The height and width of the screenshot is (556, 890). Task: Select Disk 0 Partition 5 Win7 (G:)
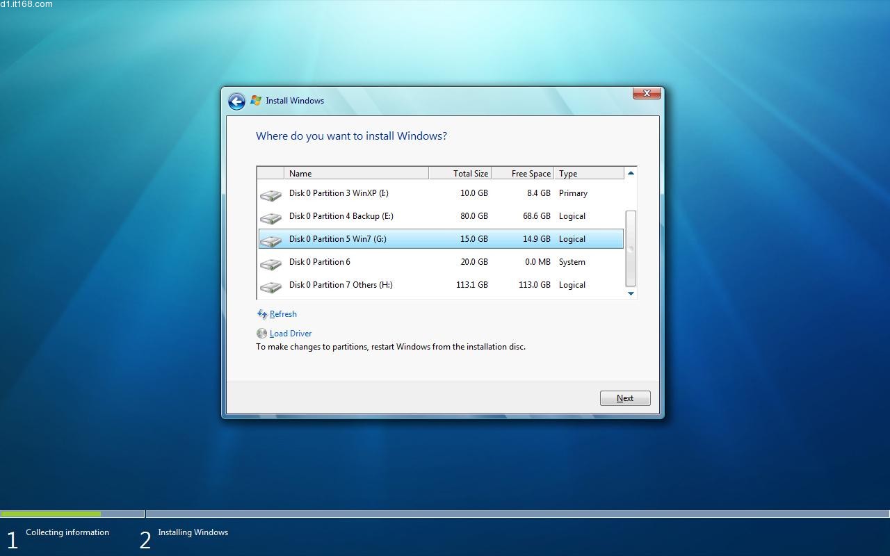coord(441,239)
